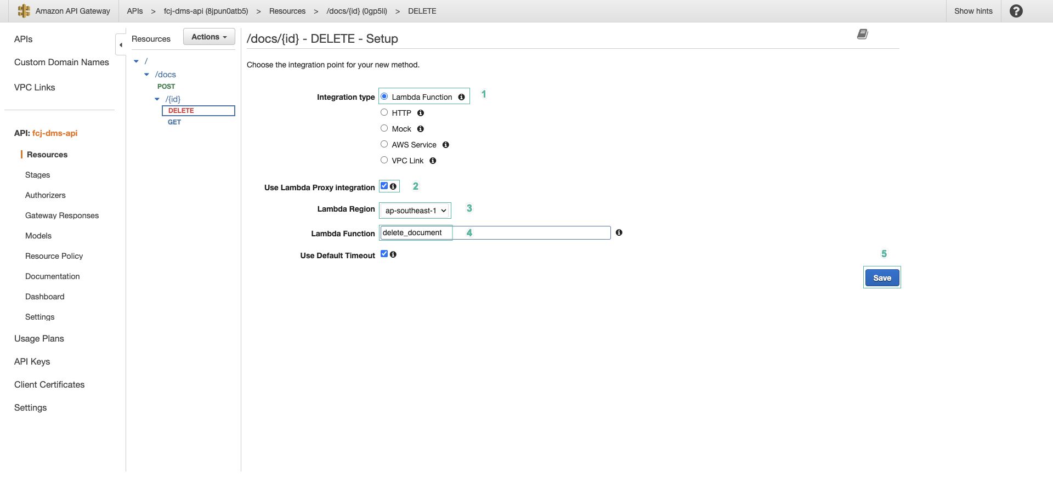Click Show hints button
The image size is (1053, 477).
973,11
